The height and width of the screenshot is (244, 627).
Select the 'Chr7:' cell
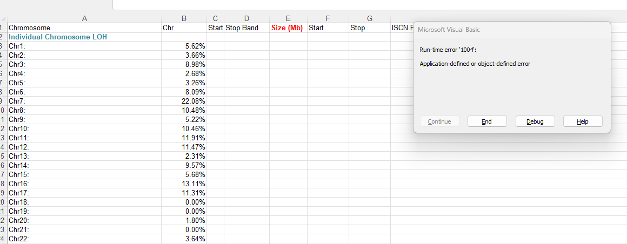coord(84,101)
